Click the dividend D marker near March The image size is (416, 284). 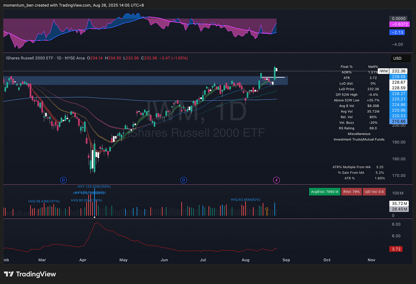click(x=63, y=180)
